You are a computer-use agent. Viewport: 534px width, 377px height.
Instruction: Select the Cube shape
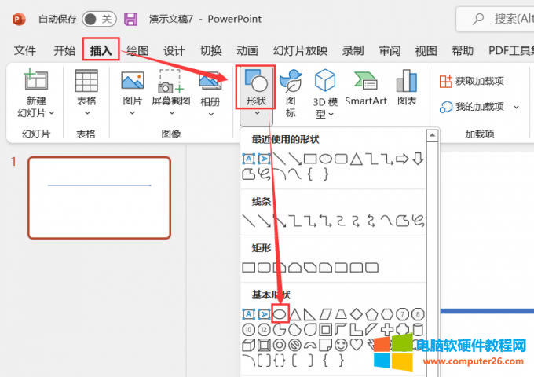249,345
